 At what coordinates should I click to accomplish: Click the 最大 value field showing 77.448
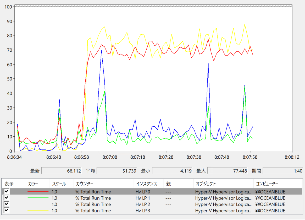coord(228,171)
